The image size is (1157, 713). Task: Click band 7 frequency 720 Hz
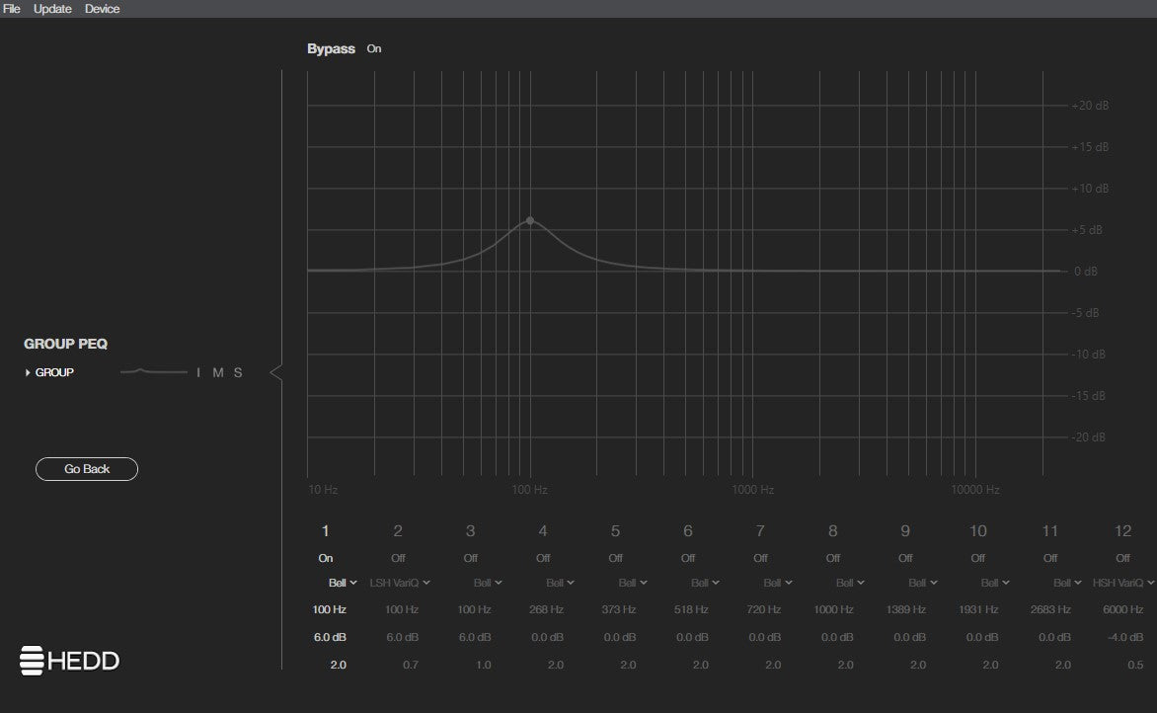click(764, 609)
